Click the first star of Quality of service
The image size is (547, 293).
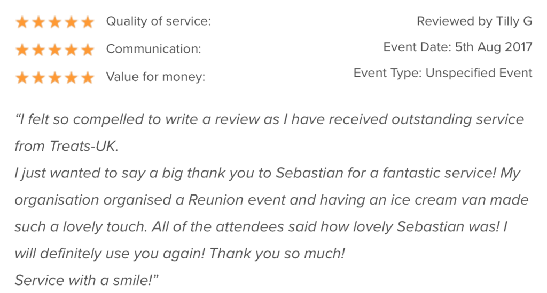point(22,22)
